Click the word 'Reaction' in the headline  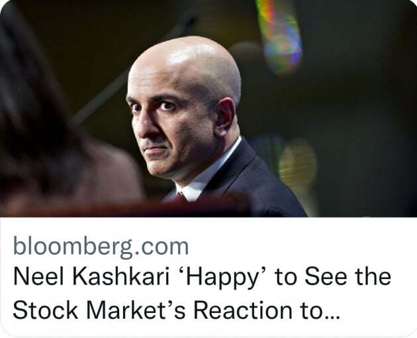click(243, 310)
